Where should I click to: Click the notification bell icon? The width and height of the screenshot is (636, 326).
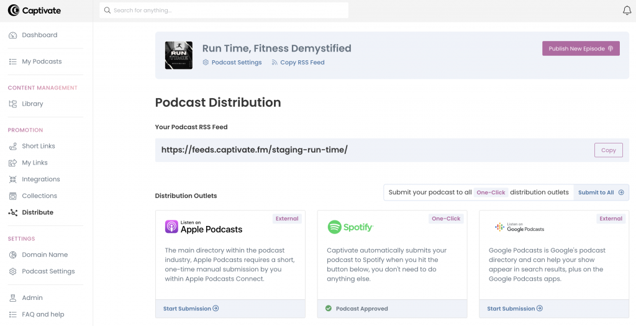point(627,11)
